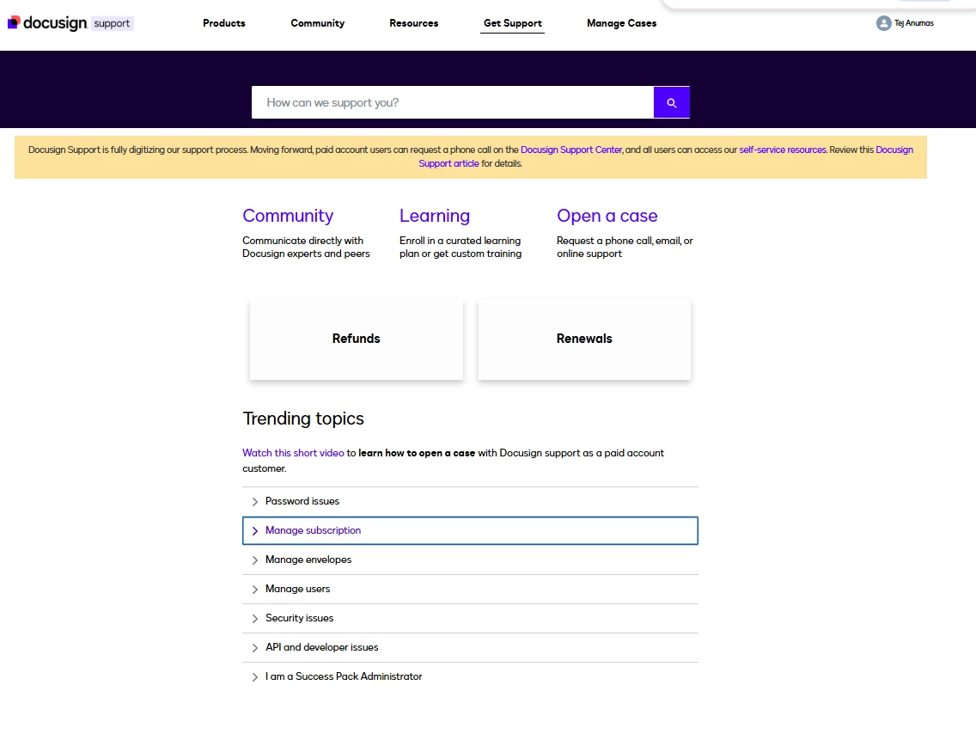Image resolution: width=976 pixels, height=734 pixels.
Task: Expand the Manage envelopes chevron
Action: tap(254, 560)
